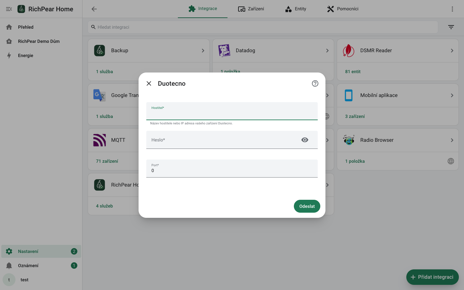Click the 'Název hostitele nebo IP adresa' hint
The height and width of the screenshot is (290, 464).
(x=191, y=123)
